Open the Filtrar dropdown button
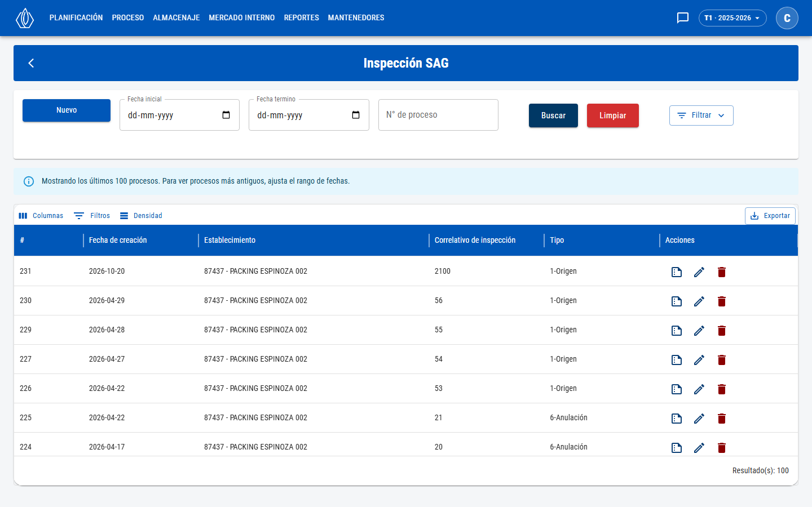This screenshot has height=507, width=812. pyautogui.click(x=701, y=115)
